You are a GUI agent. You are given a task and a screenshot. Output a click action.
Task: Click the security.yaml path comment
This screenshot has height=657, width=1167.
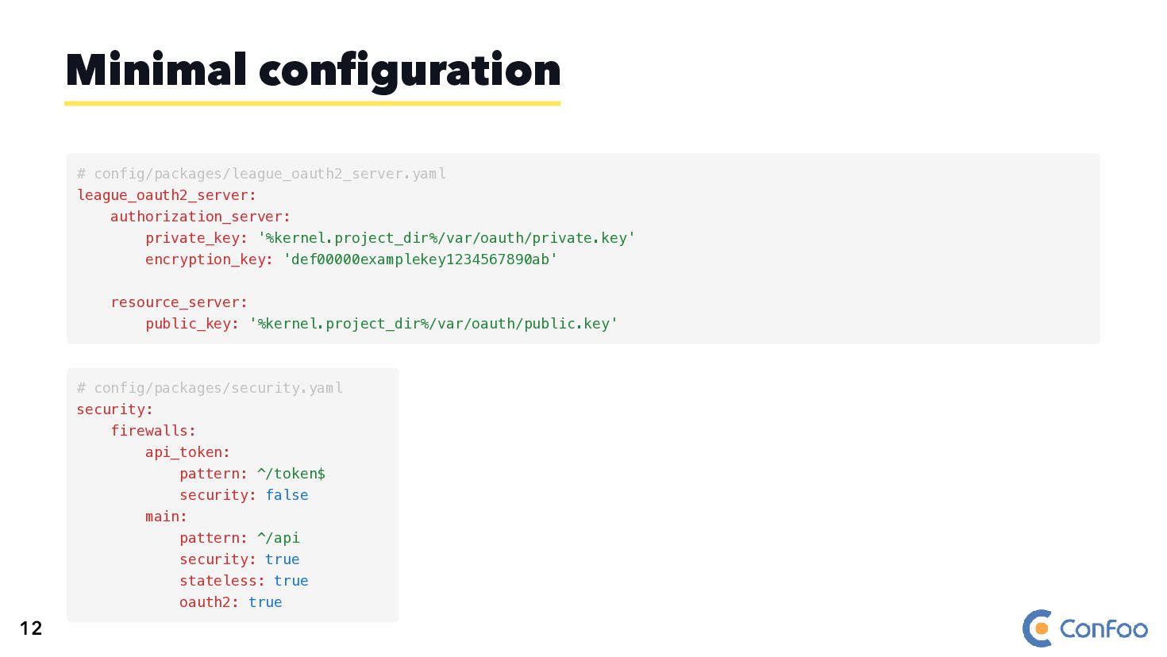pyautogui.click(x=210, y=388)
